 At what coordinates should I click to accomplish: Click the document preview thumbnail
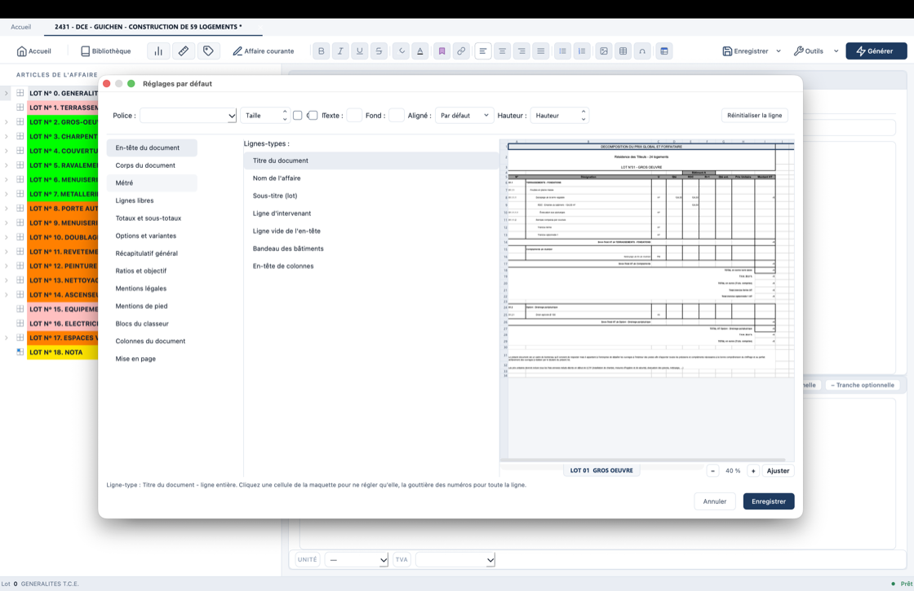pyautogui.click(x=647, y=300)
